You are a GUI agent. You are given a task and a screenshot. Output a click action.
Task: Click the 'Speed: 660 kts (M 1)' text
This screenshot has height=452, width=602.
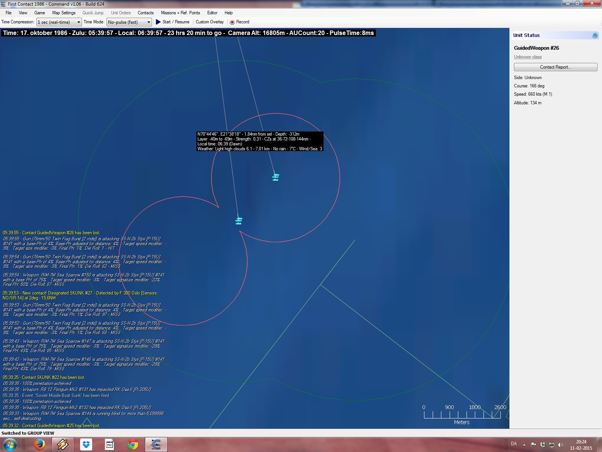[x=533, y=94]
